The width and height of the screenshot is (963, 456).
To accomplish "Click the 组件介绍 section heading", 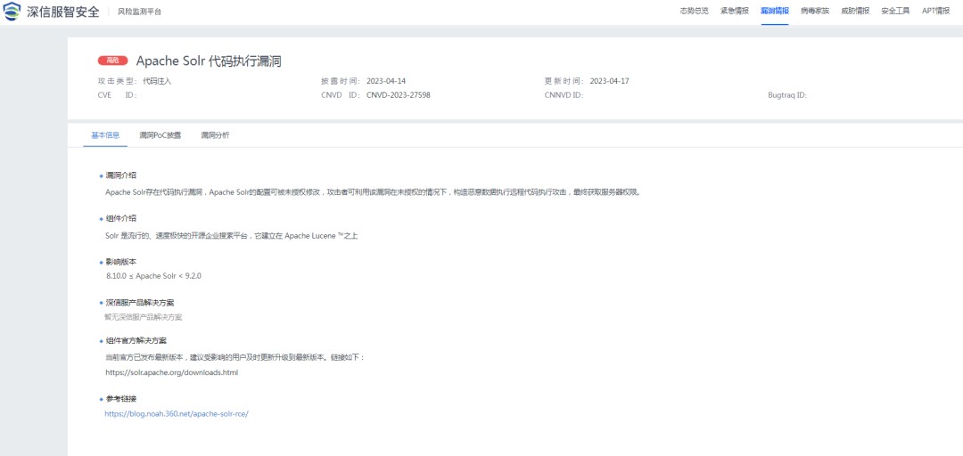I will coord(121,218).
